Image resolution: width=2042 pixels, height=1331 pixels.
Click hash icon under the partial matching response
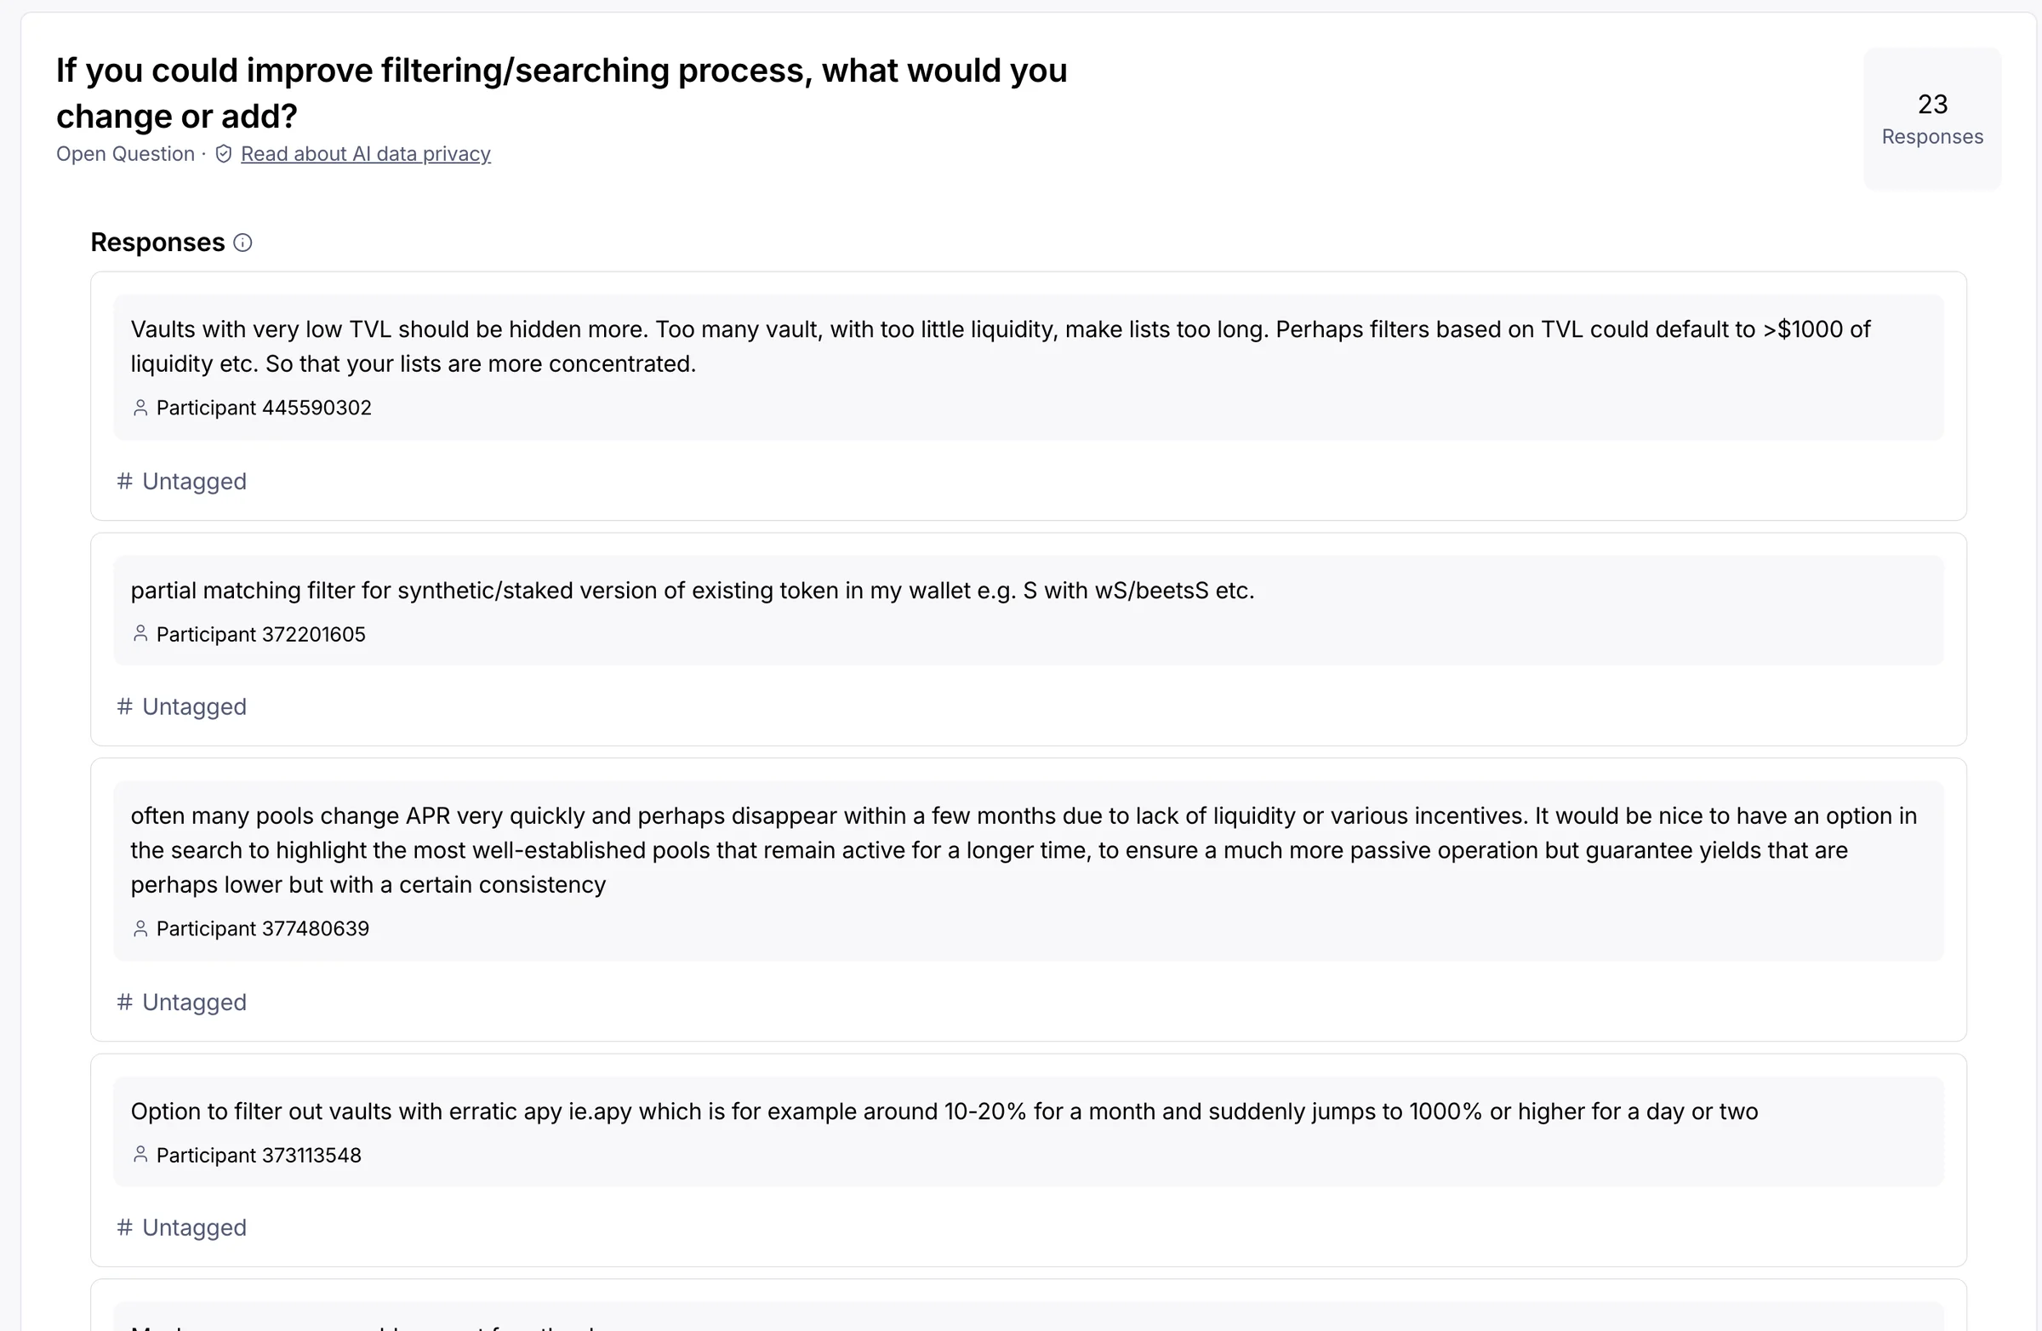pyautogui.click(x=124, y=706)
